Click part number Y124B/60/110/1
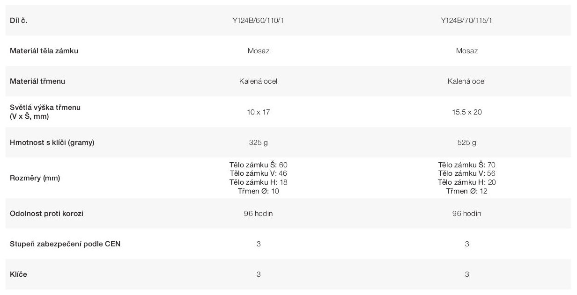The width and height of the screenshot is (577, 295). point(258,21)
